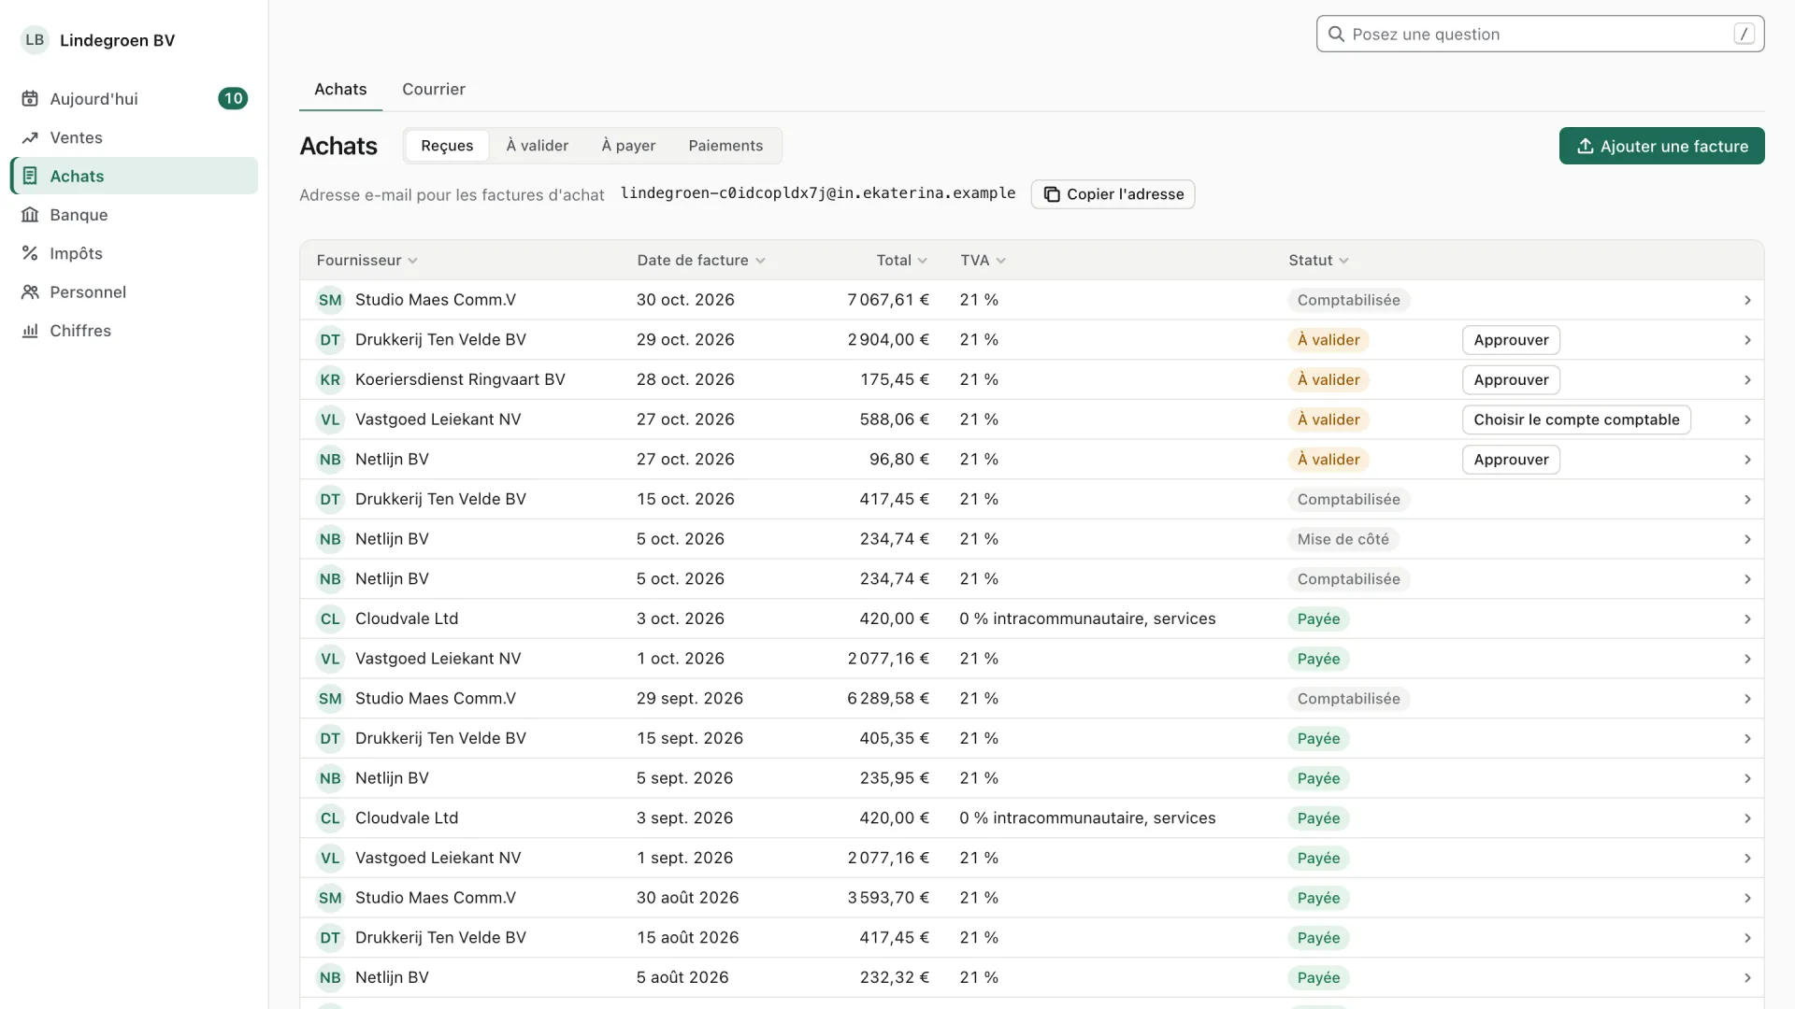Focus the Posez une question search field

[1540, 35]
